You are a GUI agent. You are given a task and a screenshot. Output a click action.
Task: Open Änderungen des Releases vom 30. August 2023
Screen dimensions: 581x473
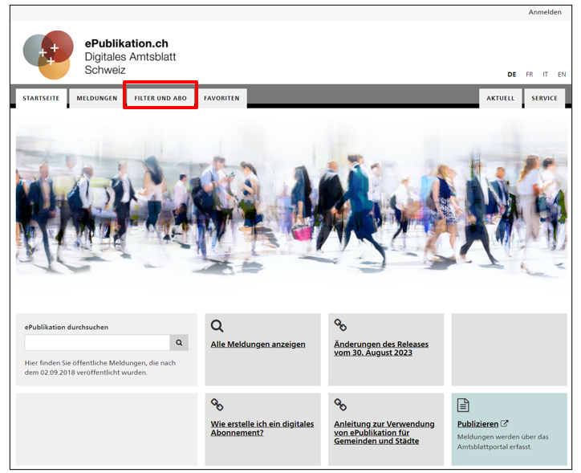[381, 349]
